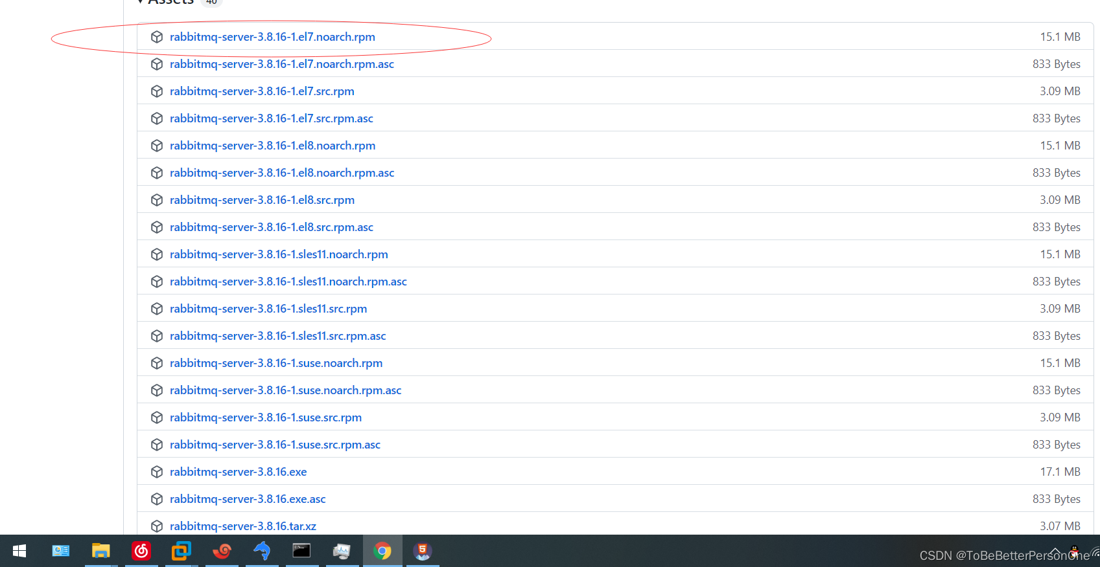
Task: Download rabbitmq-server-3.8.16-1.el8.noarch.rpm
Action: (x=273, y=146)
